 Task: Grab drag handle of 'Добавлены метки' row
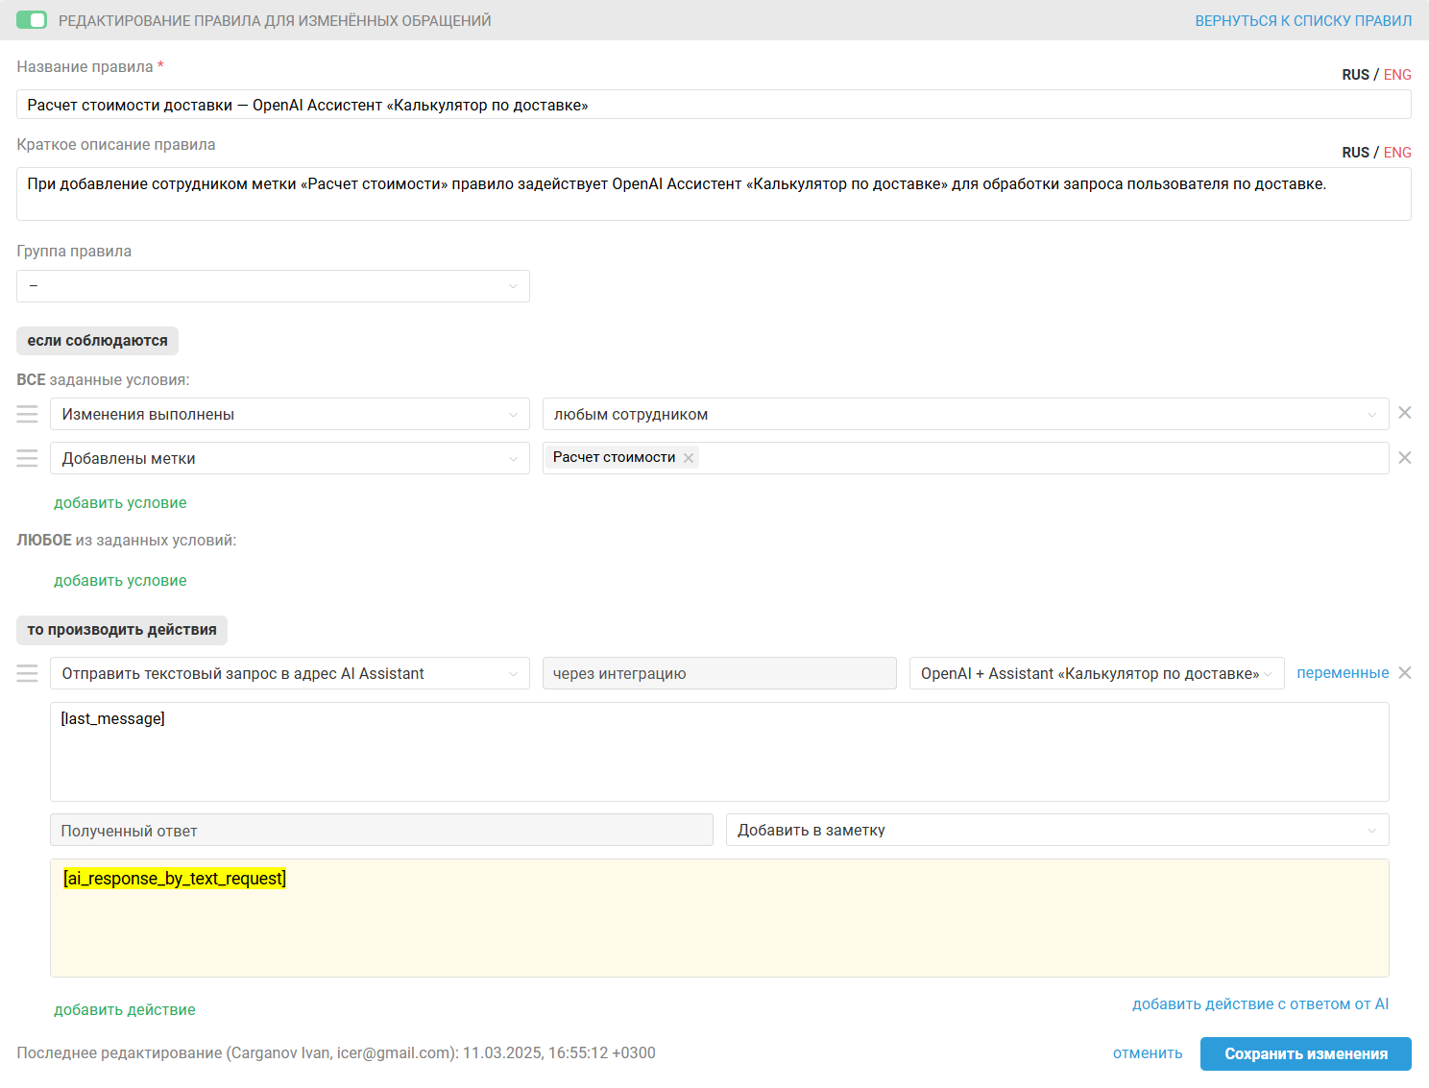tap(28, 458)
